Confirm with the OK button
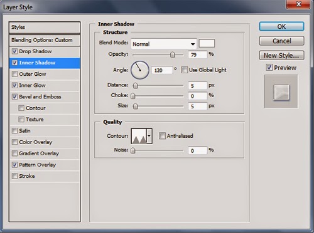Viewport: 314px width, 233px height. [281, 26]
